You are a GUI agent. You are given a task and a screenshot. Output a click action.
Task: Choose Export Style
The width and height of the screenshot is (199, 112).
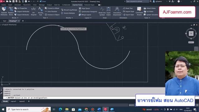point(128,15)
